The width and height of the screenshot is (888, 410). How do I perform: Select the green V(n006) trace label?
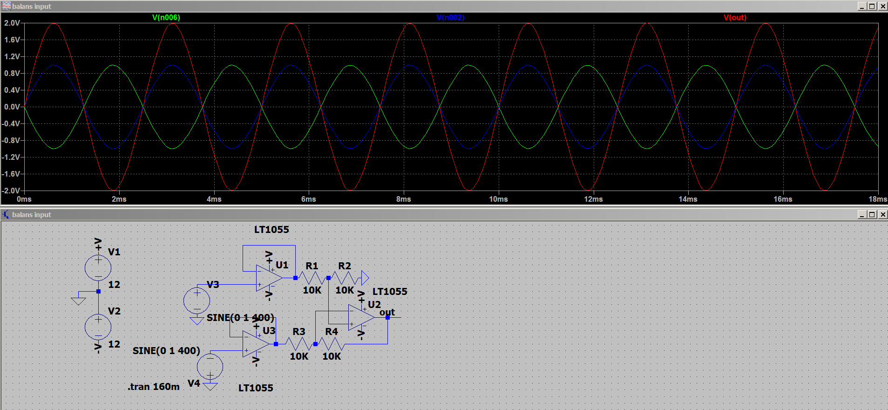[x=166, y=17]
